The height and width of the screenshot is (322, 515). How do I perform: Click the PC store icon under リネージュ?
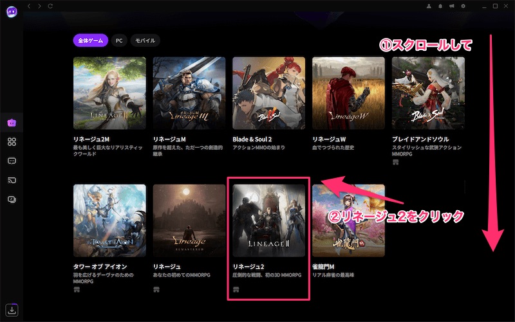(x=156, y=289)
